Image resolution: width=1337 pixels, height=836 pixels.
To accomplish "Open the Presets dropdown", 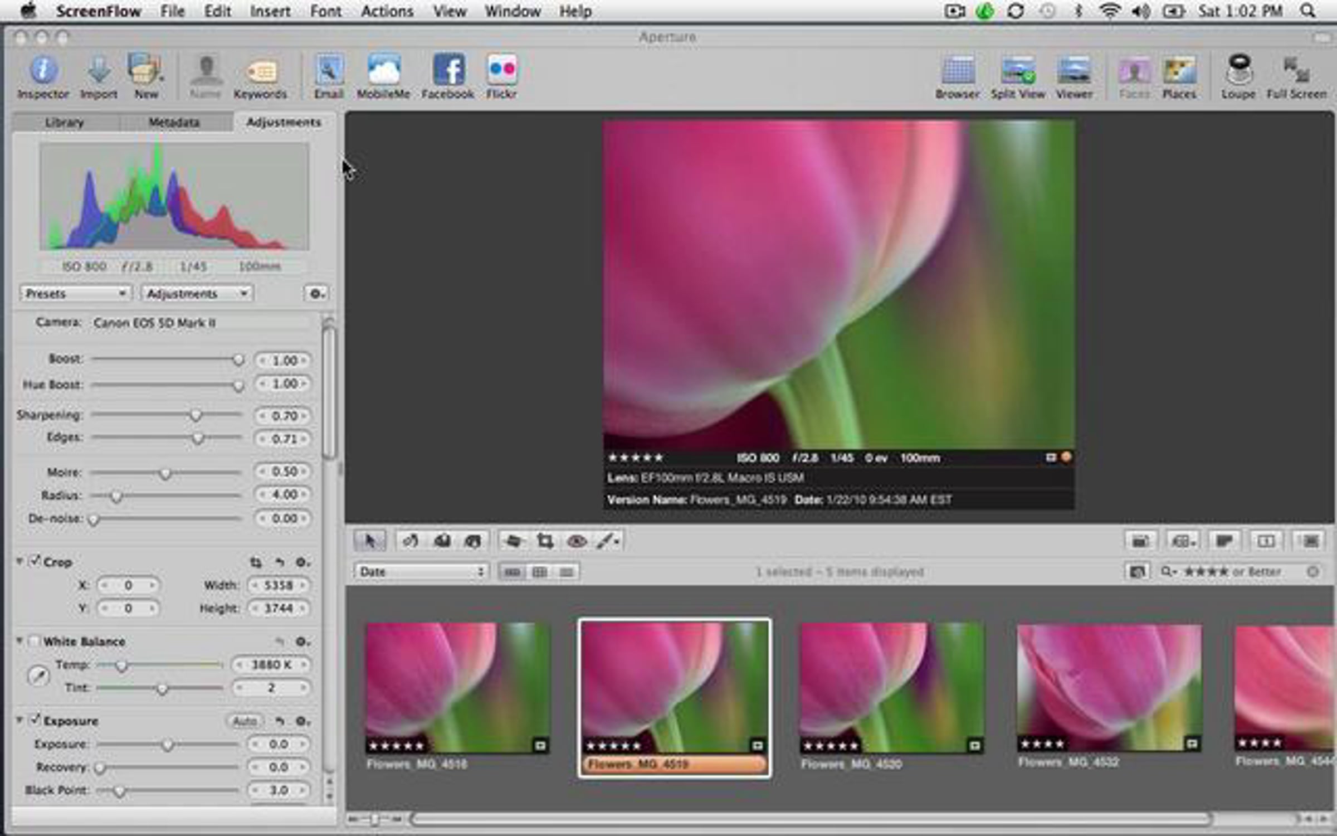I will (75, 293).
